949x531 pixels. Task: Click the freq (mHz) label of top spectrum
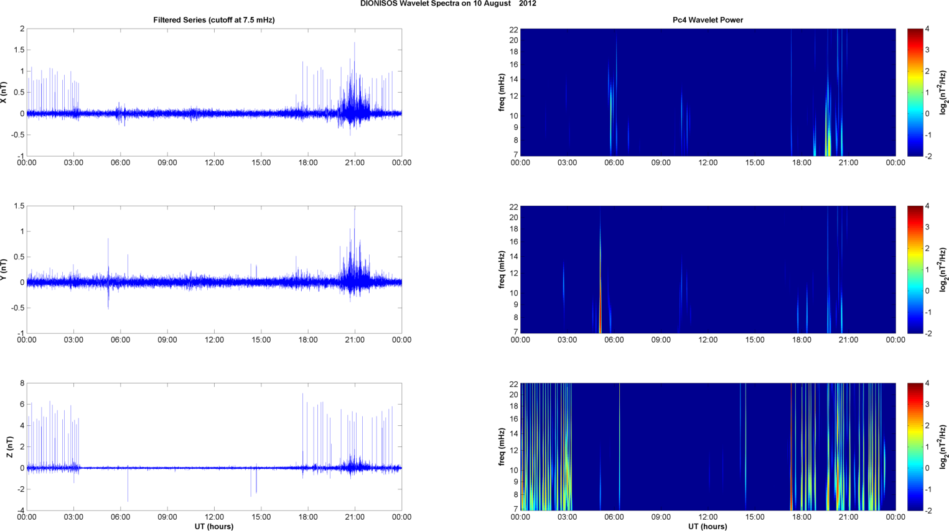pyautogui.click(x=502, y=92)
